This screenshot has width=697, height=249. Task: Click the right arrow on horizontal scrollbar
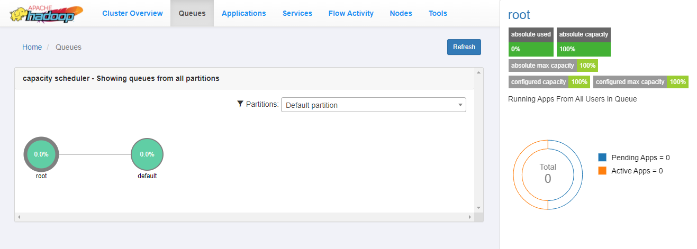tap(469, 217)
